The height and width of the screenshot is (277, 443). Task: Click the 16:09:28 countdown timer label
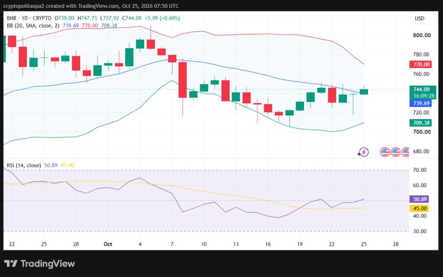424,96
